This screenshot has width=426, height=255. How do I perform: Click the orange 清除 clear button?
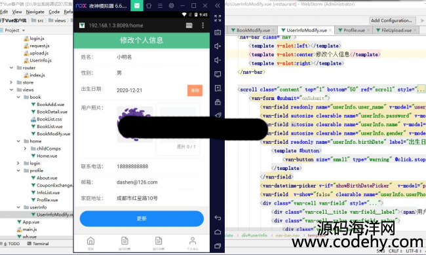195,90
